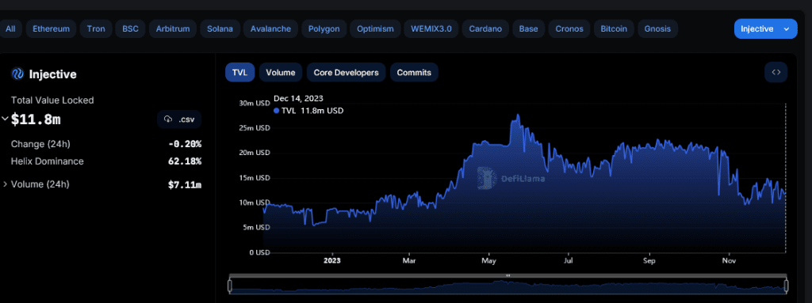Filter by Cronos chain

tap(569, 29)
